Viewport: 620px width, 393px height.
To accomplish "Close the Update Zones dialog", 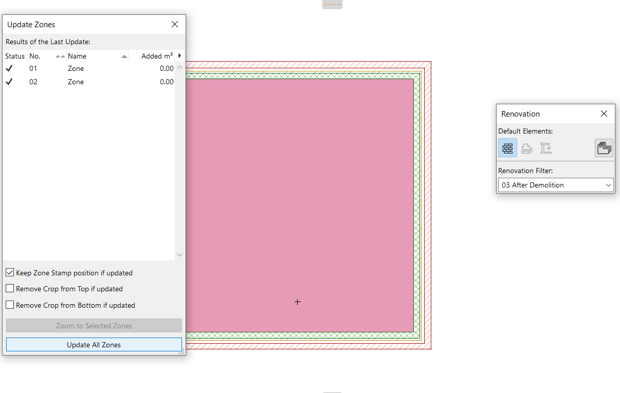I will [x=175, y=24].
